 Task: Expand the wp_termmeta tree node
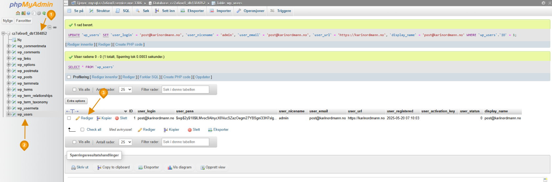coord(9,83)
